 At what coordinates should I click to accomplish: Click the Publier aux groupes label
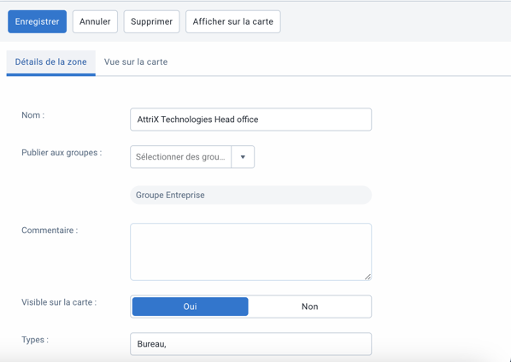tap(62, 153)
